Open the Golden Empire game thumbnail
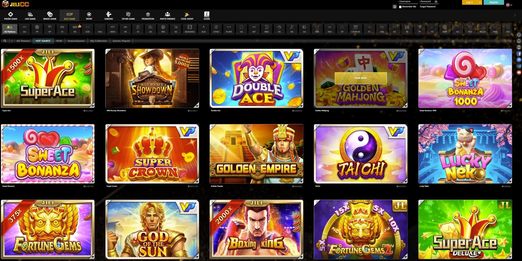Viewport: 522px width, 261px height. pyautogui.click(x=256, y=154)
